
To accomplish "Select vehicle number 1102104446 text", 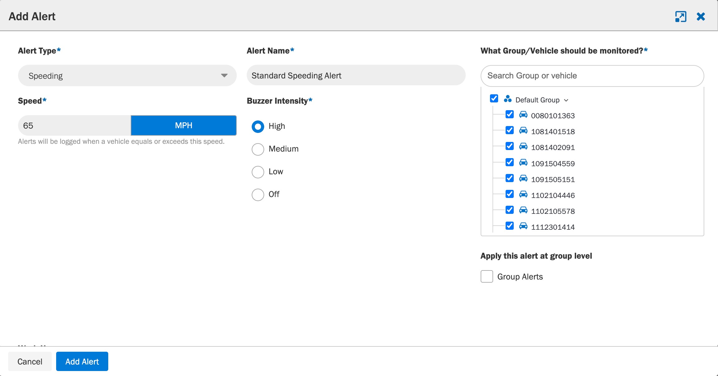I will click(553, 195).
